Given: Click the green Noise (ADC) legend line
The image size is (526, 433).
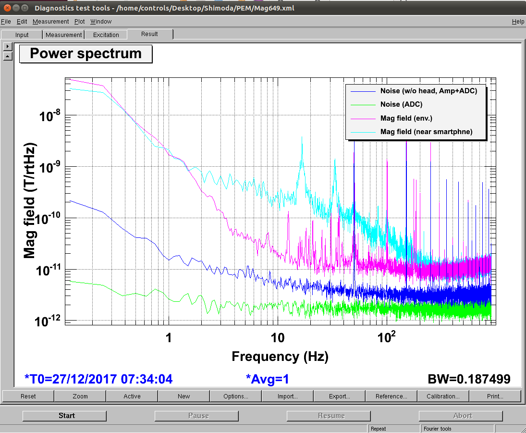Looking at the screenshot, I should pyautogui.click(x=363, y=104).
